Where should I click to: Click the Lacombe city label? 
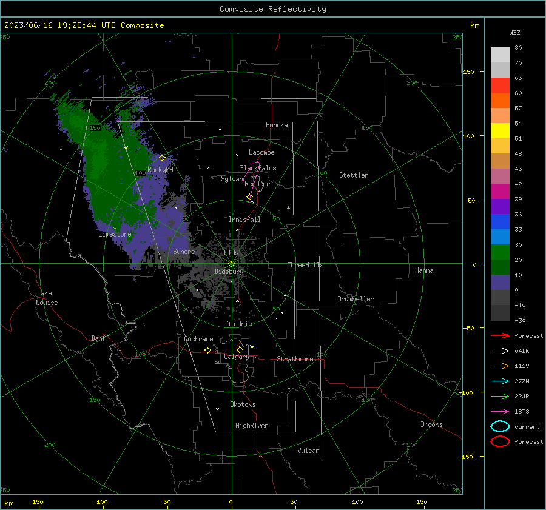[x=261, y=152]
